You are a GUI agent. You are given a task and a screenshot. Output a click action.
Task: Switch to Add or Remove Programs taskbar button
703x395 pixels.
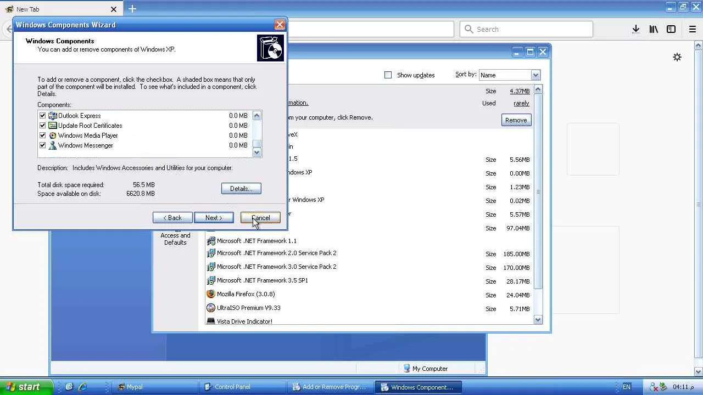pyautogui.click(x=330, y=387)
